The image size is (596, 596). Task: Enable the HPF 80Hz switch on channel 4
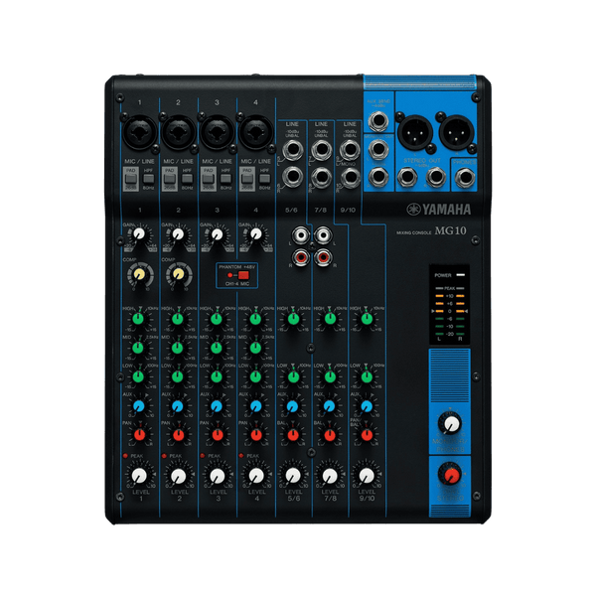(264, 179)
